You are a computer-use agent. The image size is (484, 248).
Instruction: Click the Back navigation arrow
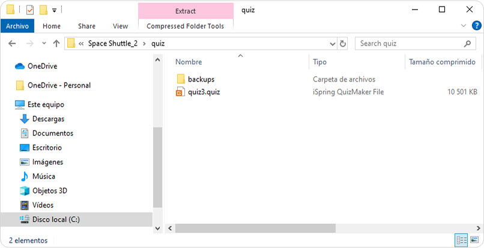point(12,44)
